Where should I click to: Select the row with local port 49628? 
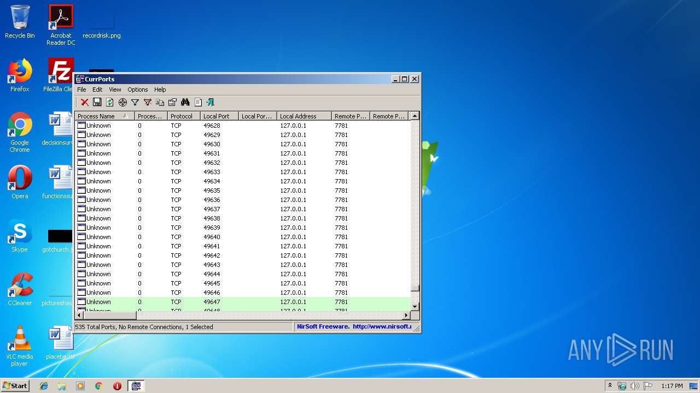(242, 126)
